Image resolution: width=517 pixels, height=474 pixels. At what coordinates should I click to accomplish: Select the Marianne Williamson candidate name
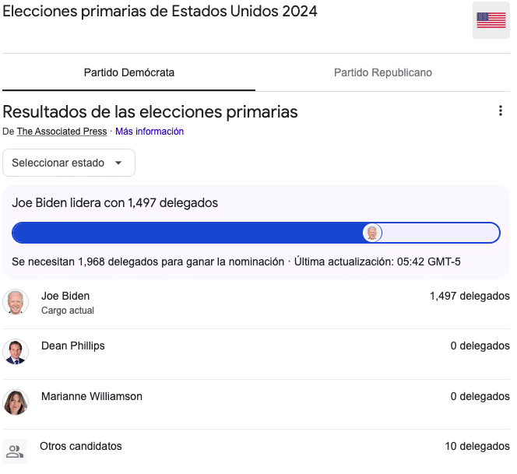tap(92, 396)
